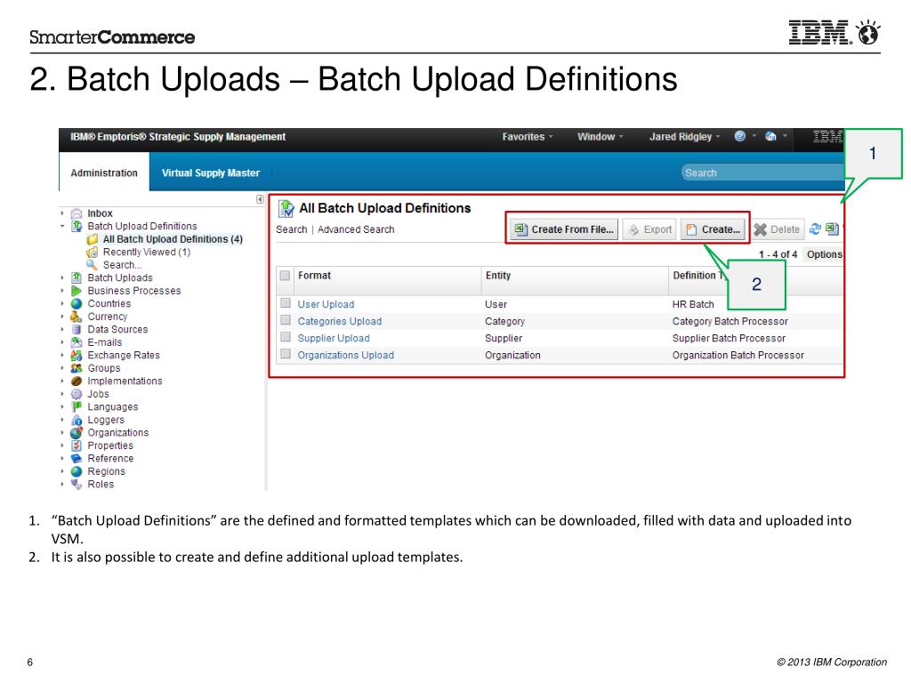Click the All Batch Upload Definitions folder icon
The height and width of the screenshot is (683, 911).
pyautogui.click(x=92, y=239)
